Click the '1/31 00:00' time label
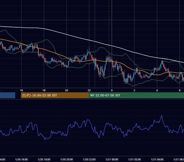The height and width of the screenshot is (162, 184). coord(112,159)
